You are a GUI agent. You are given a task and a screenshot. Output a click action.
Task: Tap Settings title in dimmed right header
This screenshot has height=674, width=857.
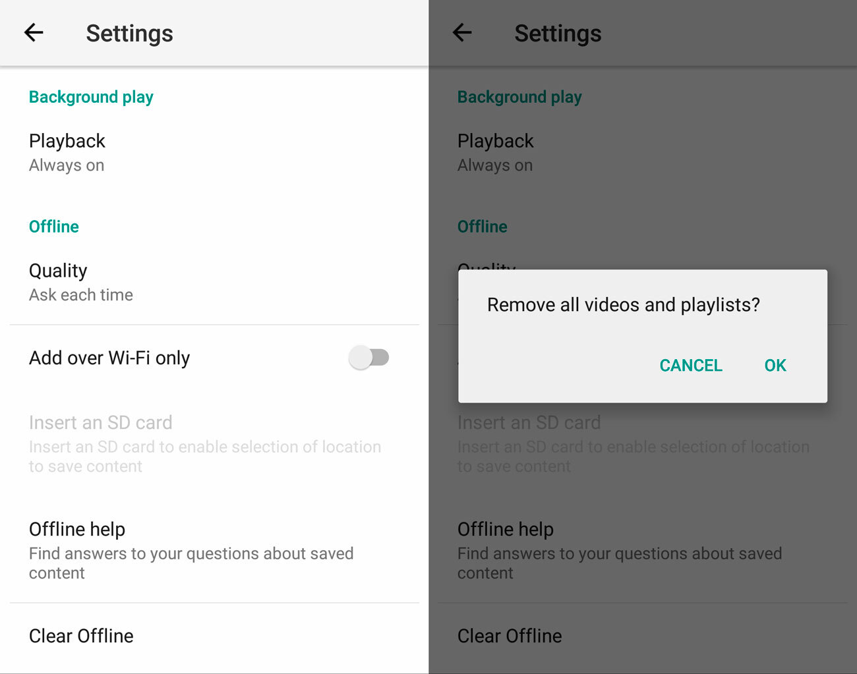558,33
